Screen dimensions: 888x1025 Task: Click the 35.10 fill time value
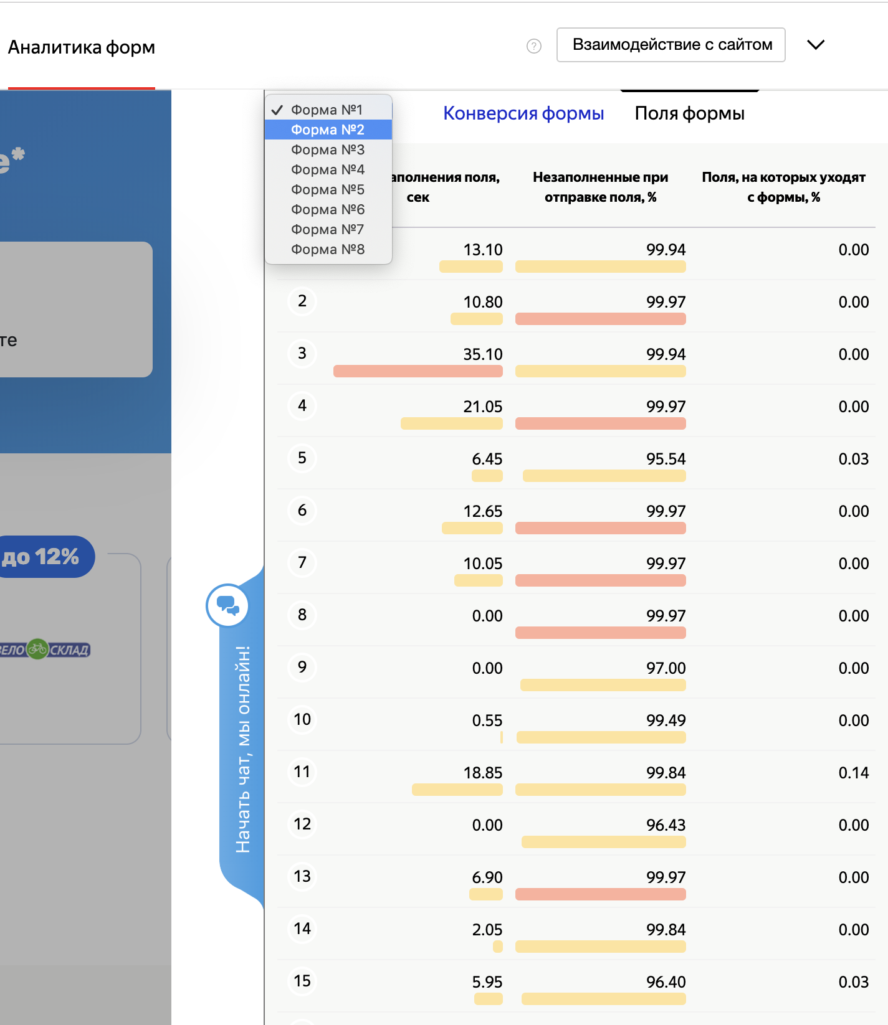[x=483, y=354]
